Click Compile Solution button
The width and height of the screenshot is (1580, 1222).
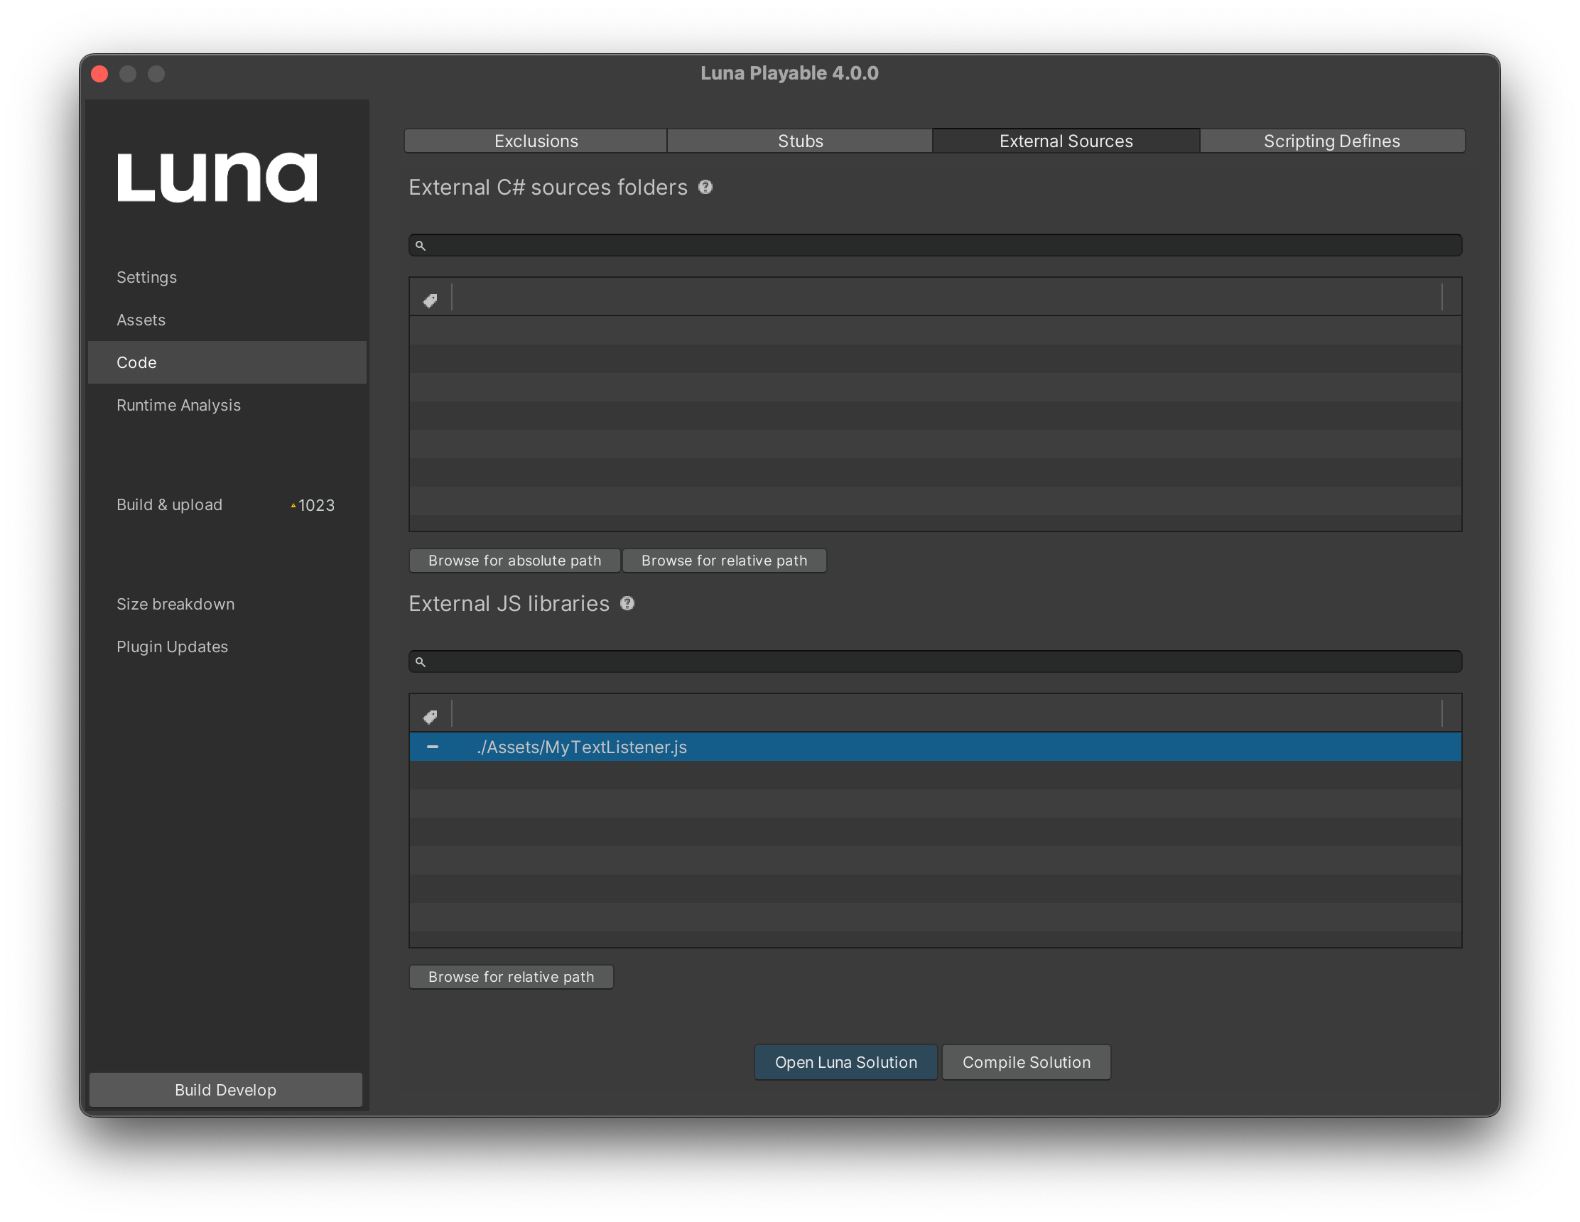[1026, 1062]
